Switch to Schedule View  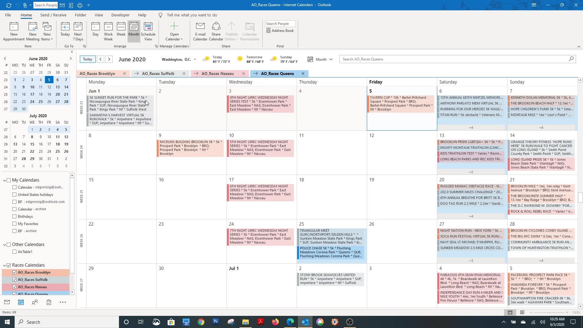point(148,31)
